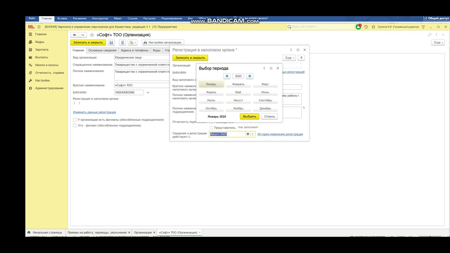Select Январь month

coord(211,84)
